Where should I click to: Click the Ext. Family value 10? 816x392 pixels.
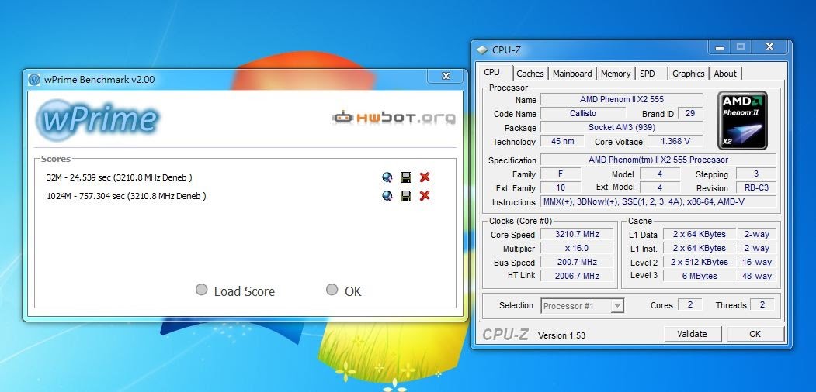coord(561,188)
